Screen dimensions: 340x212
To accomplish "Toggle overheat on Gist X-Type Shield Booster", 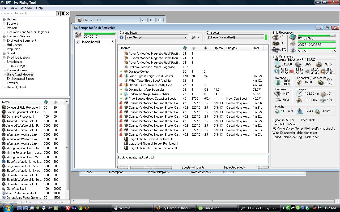I will click(x=121, y=76).
